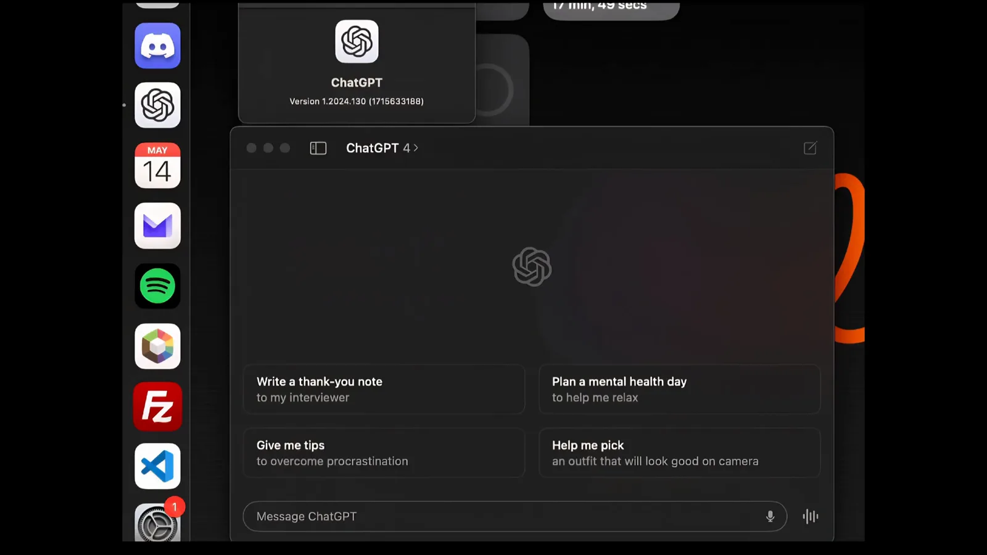Focus the Message ChatGPT input field
The height and width of the screenshot is (555, 987).
(514, 516)
